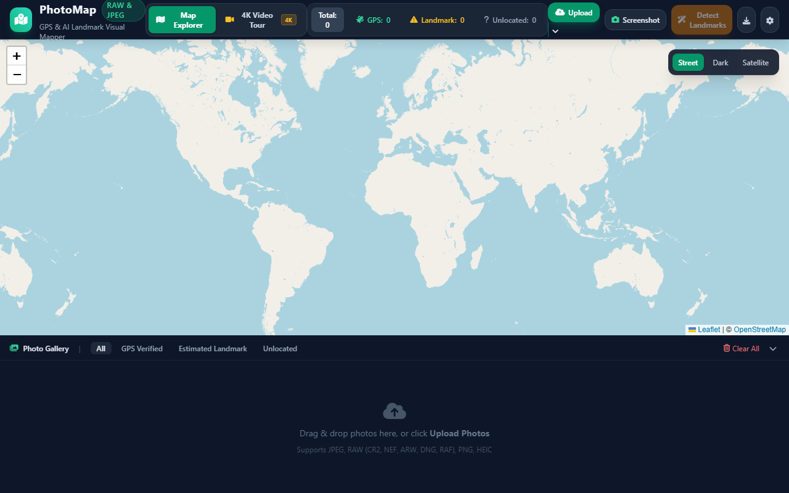Screen dimensions: 789x493
Task: Select Street map style
Action: click(688, 62)
